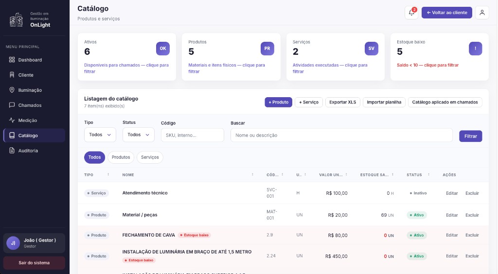Focus the Código SKU input field

tap(193, 135)
